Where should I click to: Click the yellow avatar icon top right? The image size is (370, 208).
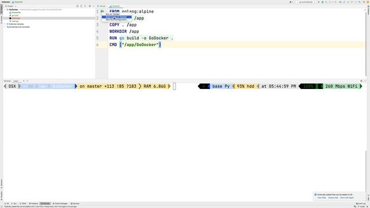(368, 2)
